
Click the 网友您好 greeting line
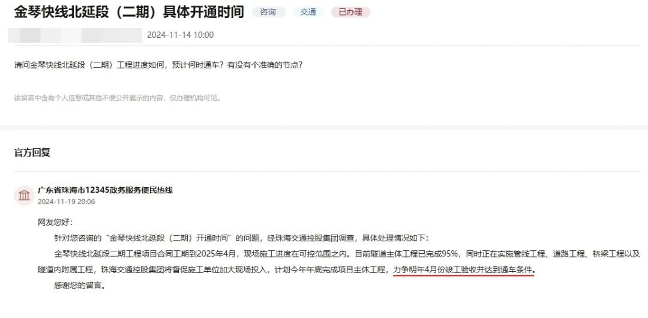(55, 223)
